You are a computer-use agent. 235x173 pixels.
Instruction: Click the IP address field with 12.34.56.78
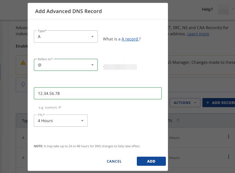pyautogui.click(x=97, y=94)
